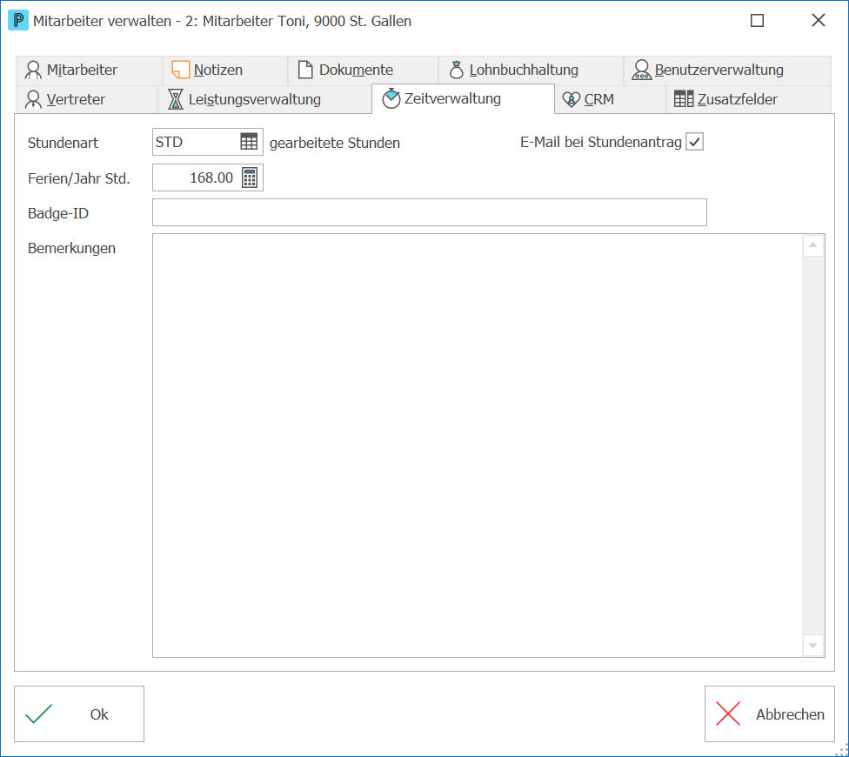Switch to the CRM tab

611,100
